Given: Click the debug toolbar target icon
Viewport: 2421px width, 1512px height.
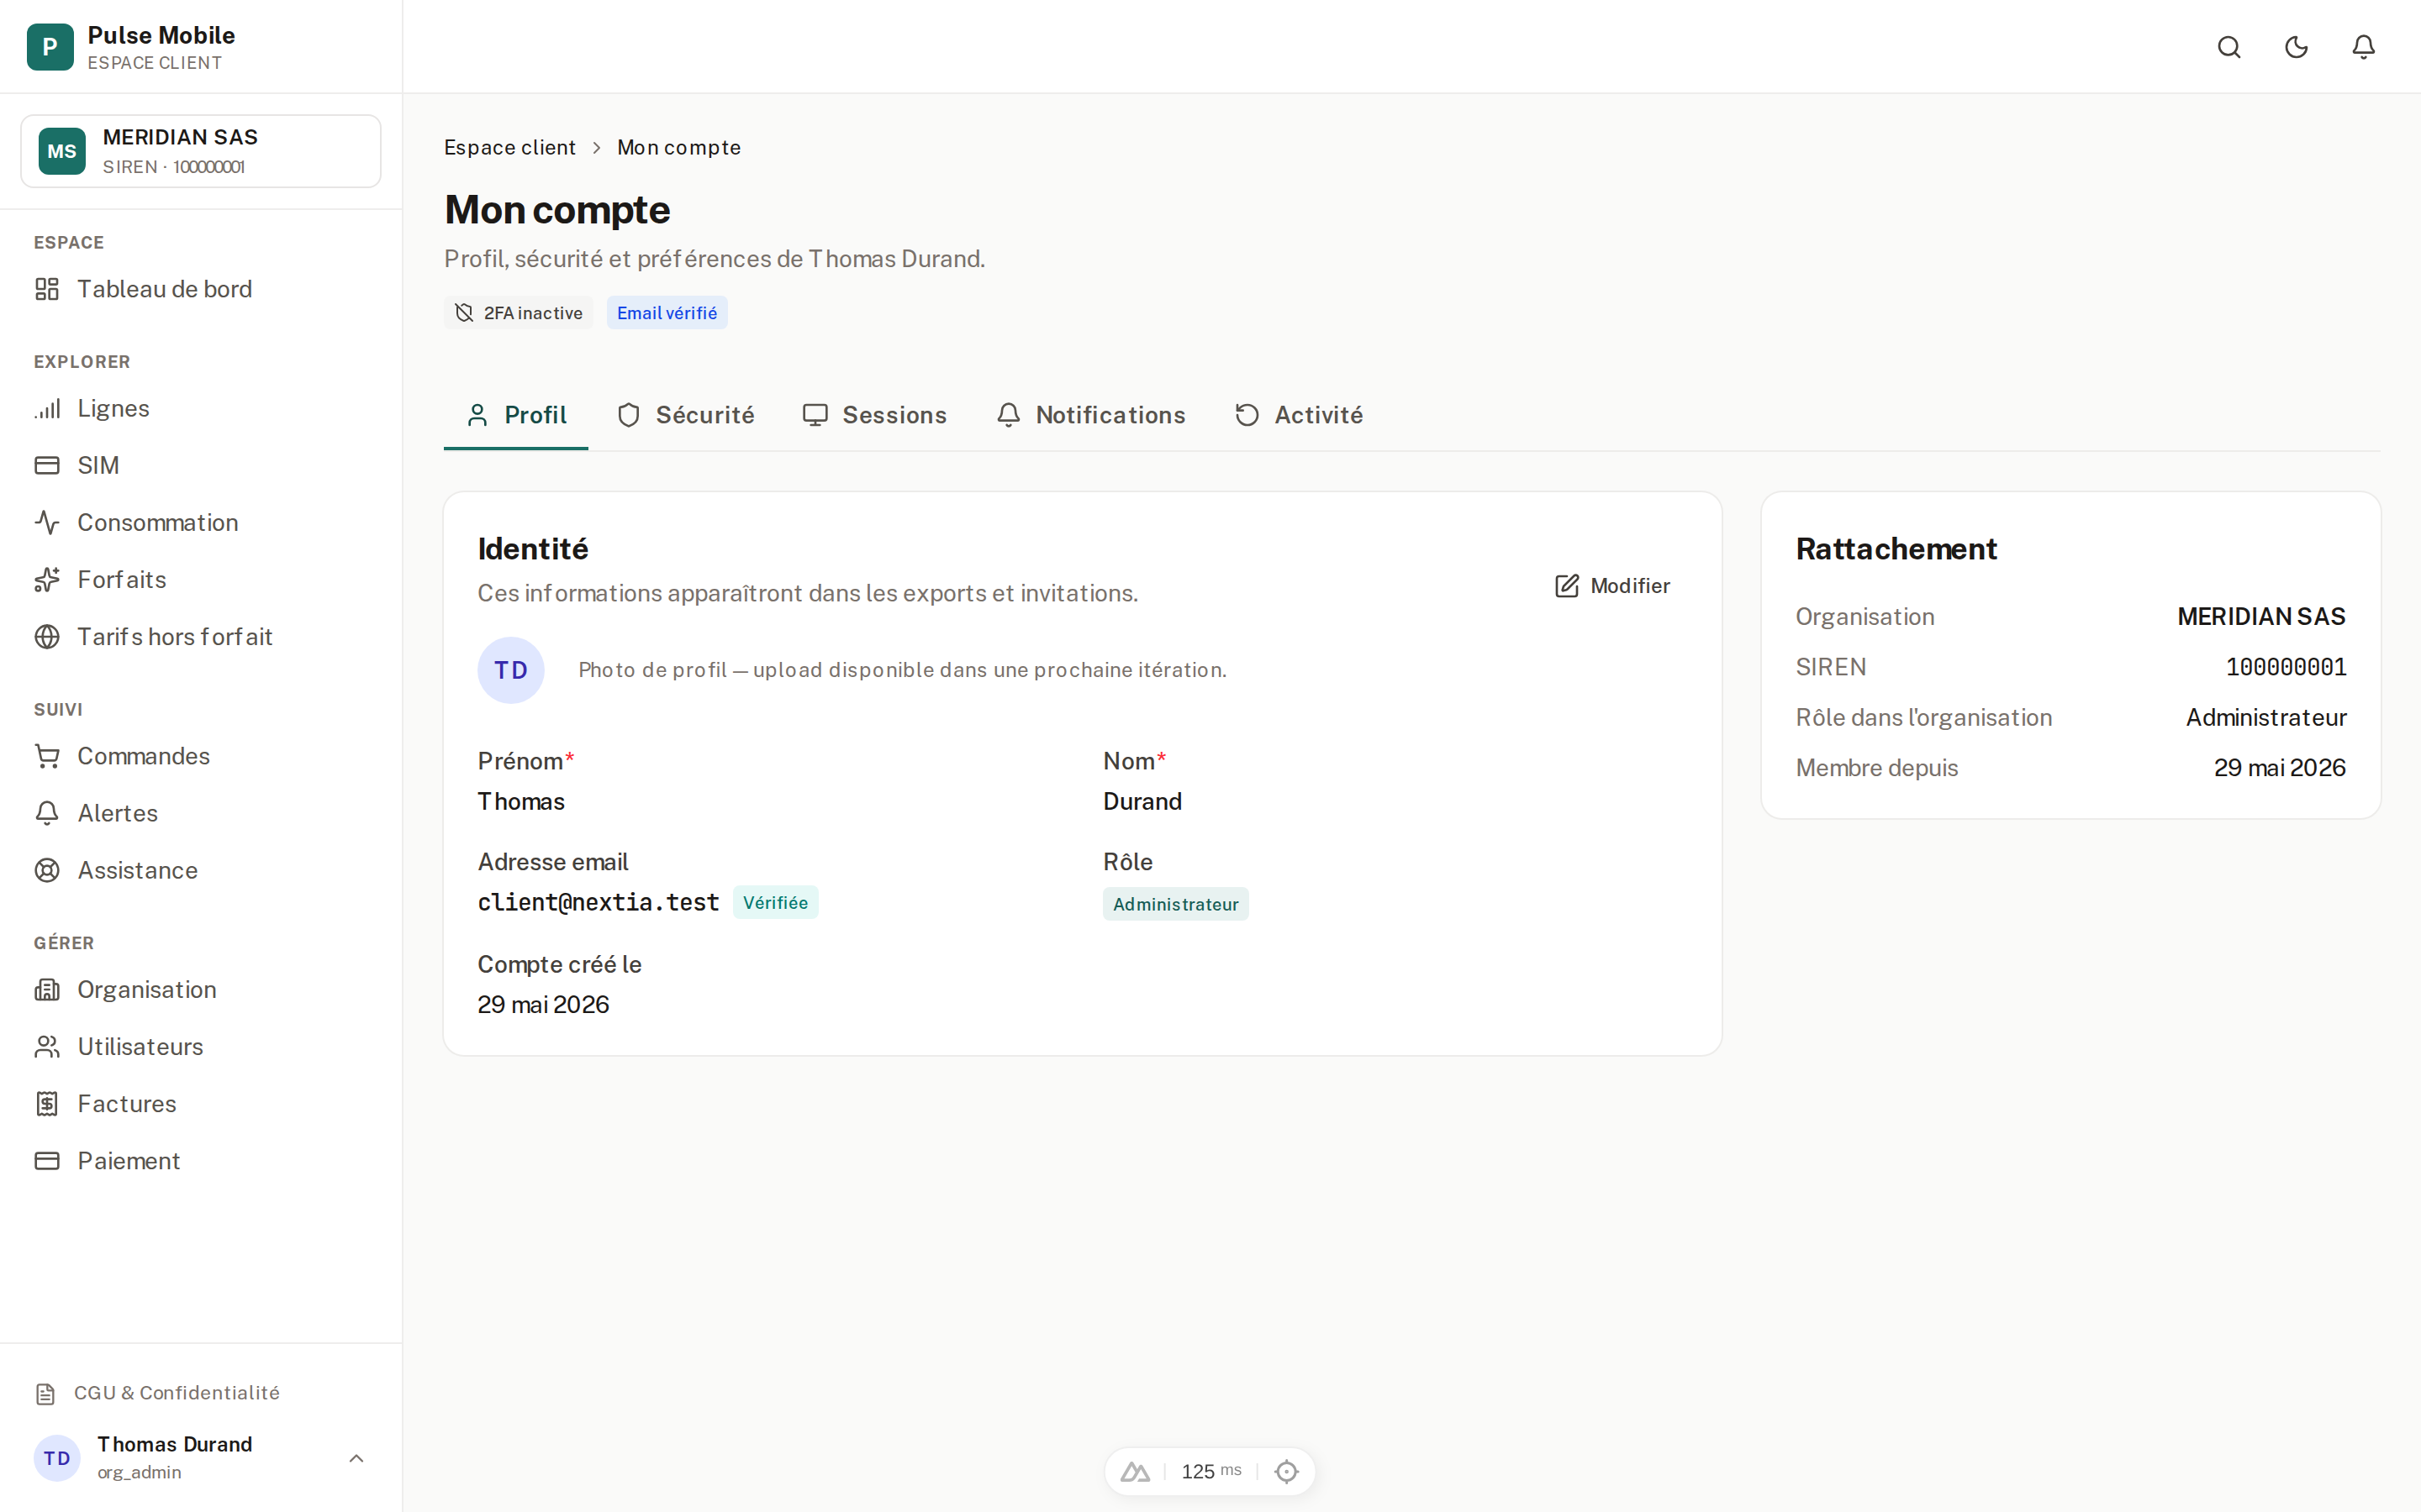Looking at the screenshot, I should 1286,1471.
